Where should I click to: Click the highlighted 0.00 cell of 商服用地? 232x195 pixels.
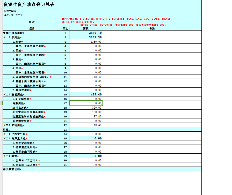coord(86,103)
